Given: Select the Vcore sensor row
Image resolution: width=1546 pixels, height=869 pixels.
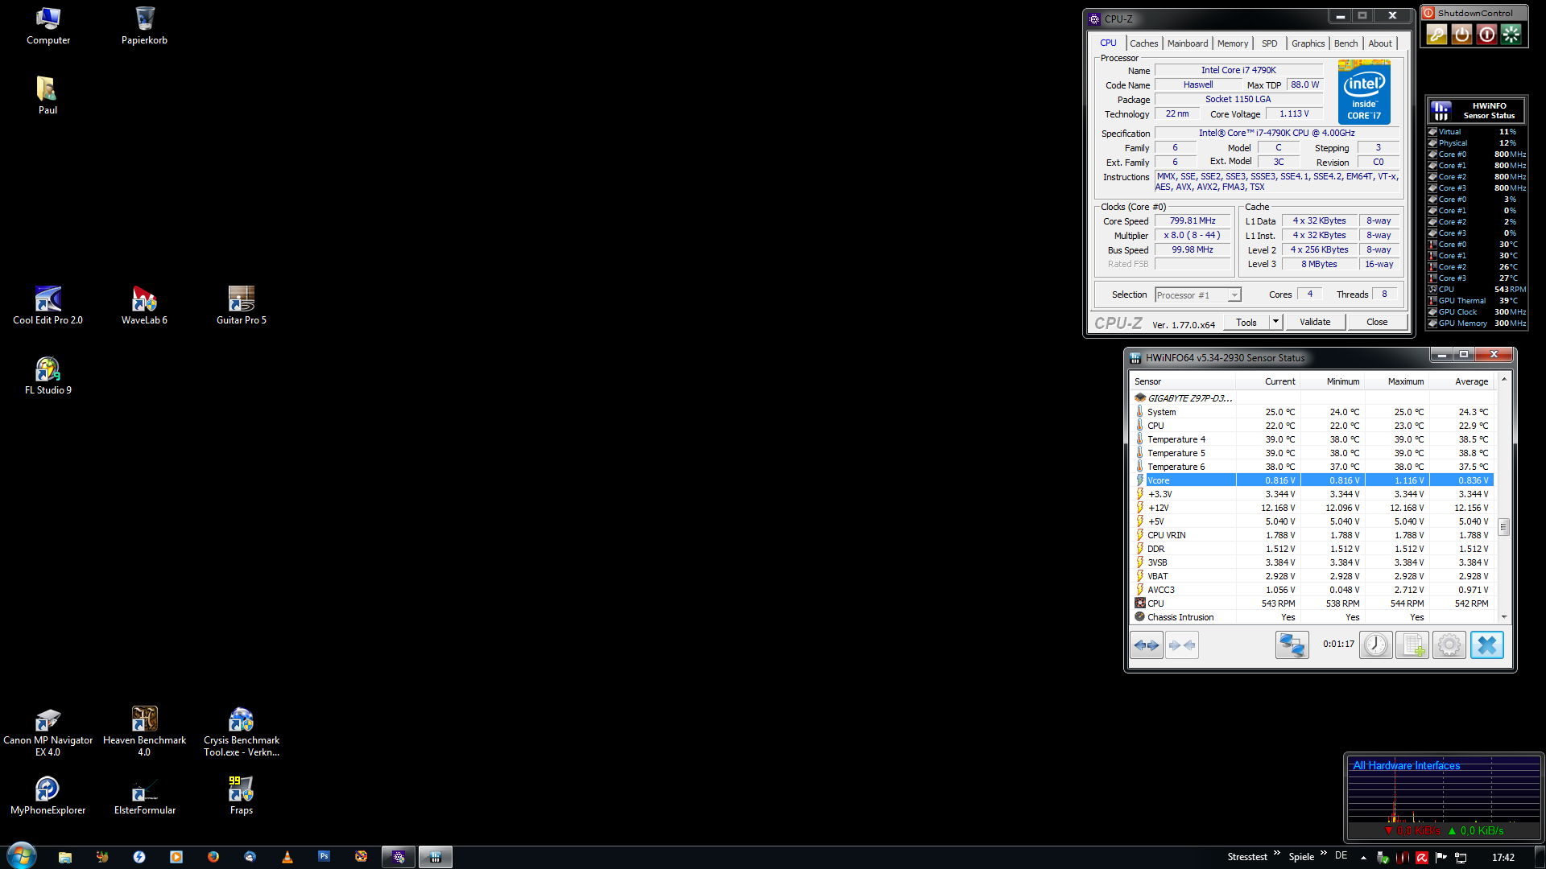Looking at the screenshot, I should pyautogui.click(x=1190, y=480).
